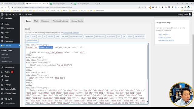Screen dimensions: 194x109
Task: Visit the site via the home icon "sim"
Action: point(8,15)
